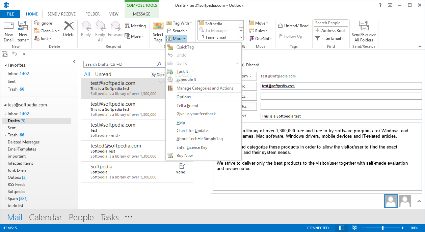Viewport: 425px width, 232px height.
Task: Toggle Unread/Read status
Action: pyautogui.click(x=293, y=26)
